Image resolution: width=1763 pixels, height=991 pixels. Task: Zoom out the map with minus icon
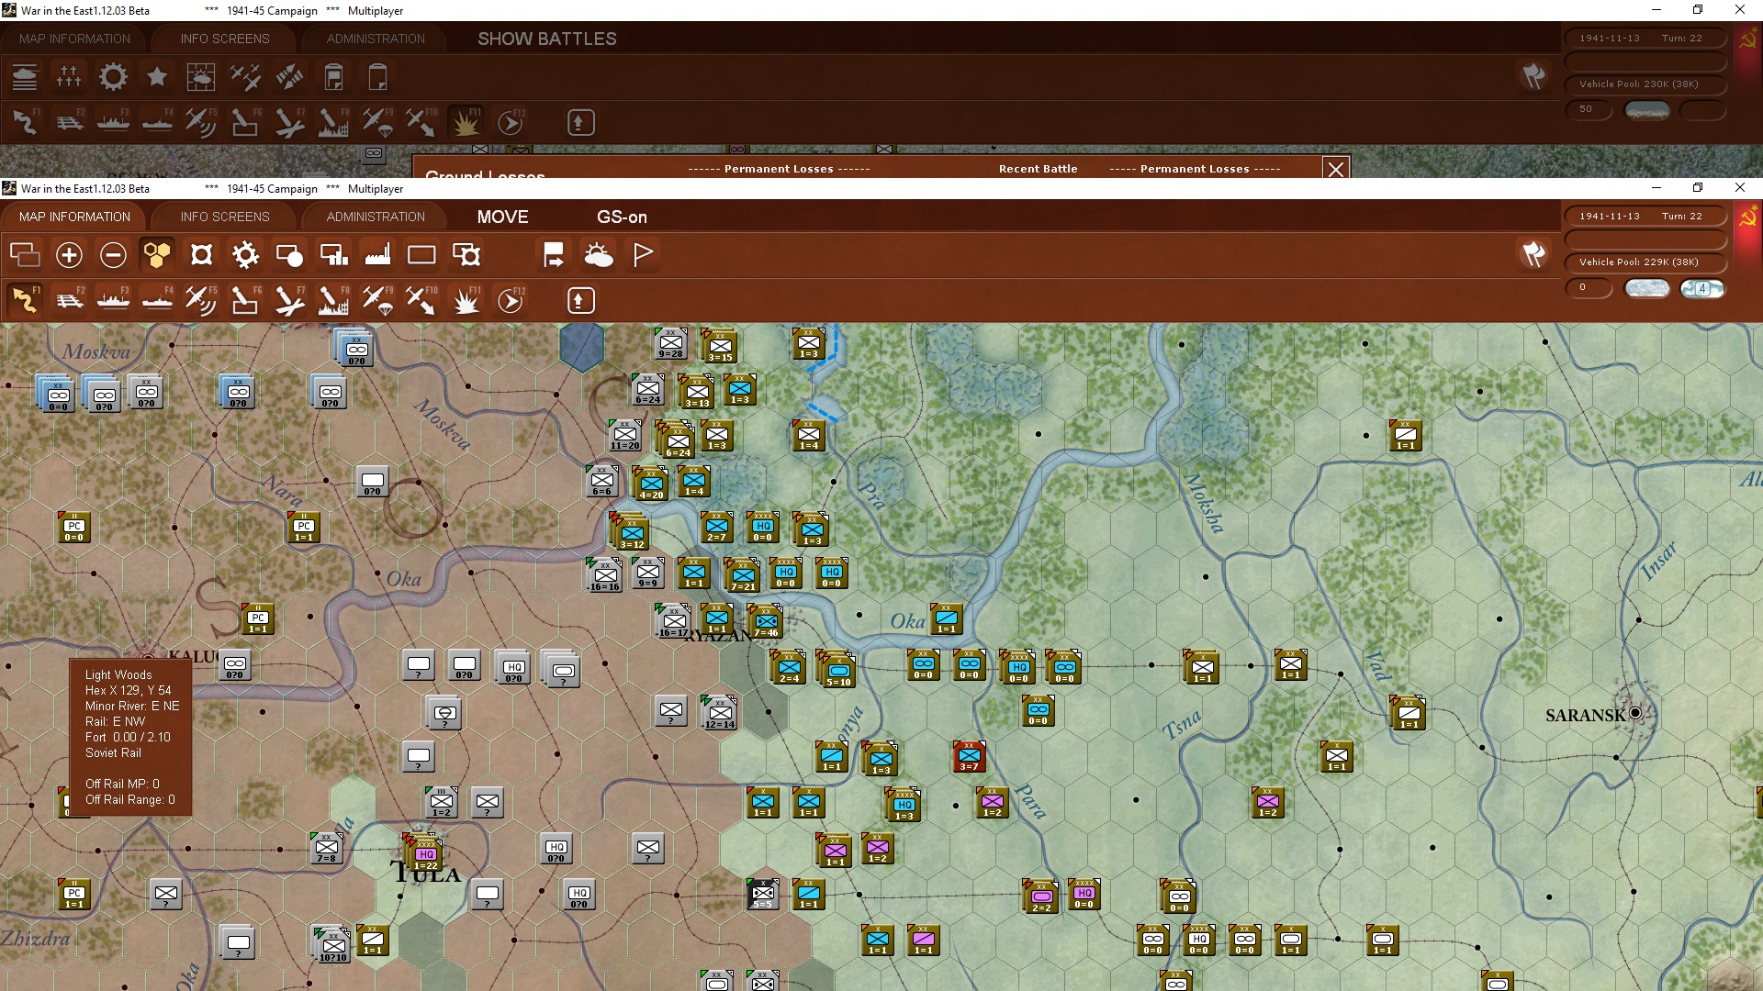pyautogui.click(x=113, y=254)
